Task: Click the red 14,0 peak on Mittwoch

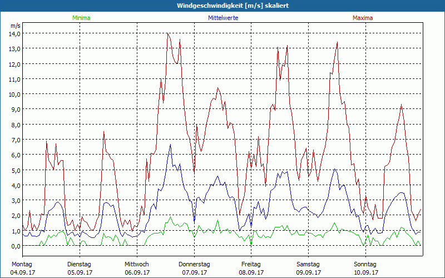Action: 168,33
